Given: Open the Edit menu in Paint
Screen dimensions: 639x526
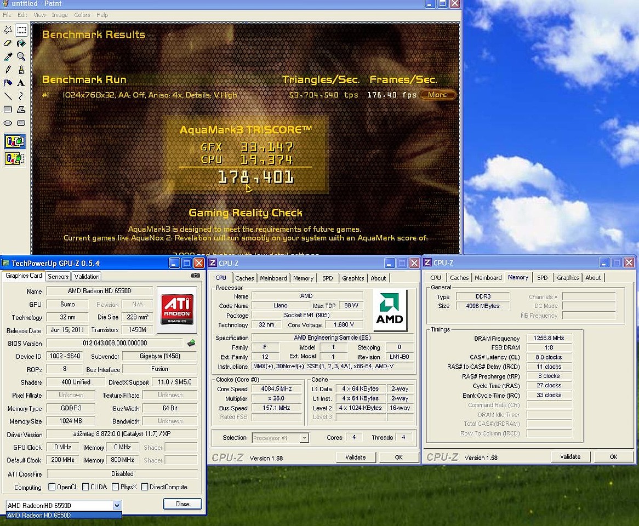Looking at the screenshot, I should (x=22, y=15).
